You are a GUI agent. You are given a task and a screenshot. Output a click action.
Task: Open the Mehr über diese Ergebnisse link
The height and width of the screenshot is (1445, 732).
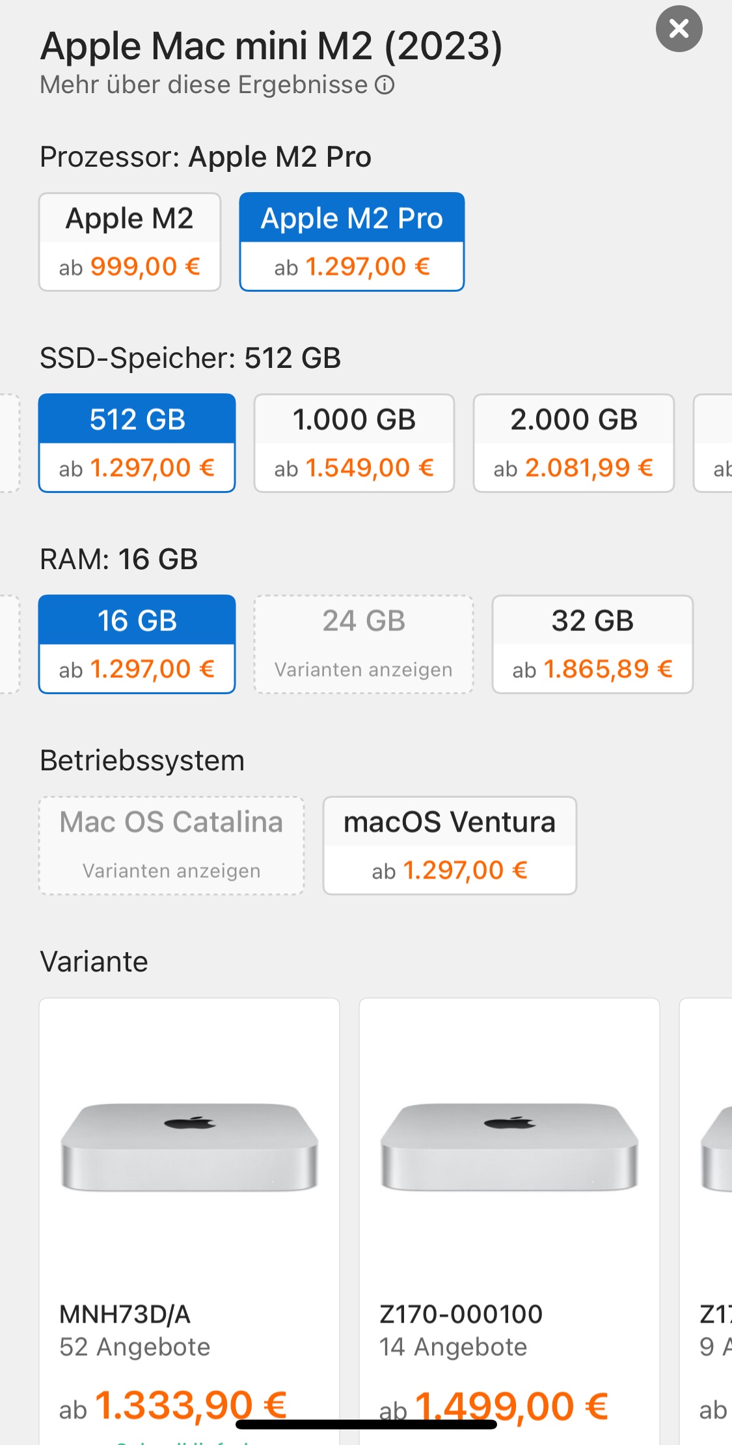coord(204,85)
